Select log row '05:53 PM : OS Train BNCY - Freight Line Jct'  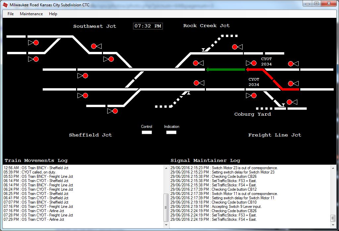[38, 176]
